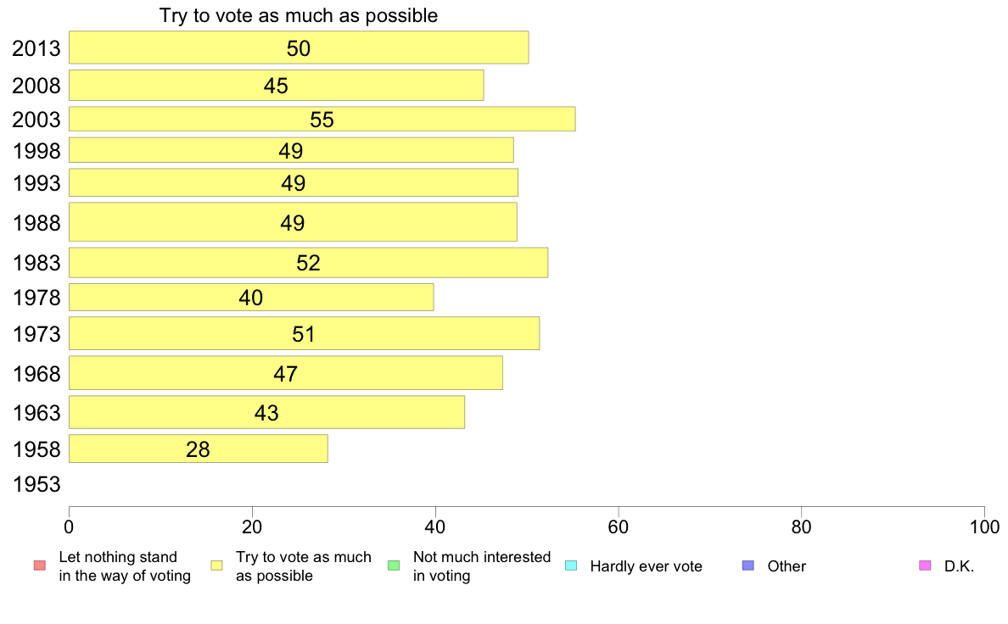Select the 1958 bar showing 28

pyautogui.click(x=199, y=448)
